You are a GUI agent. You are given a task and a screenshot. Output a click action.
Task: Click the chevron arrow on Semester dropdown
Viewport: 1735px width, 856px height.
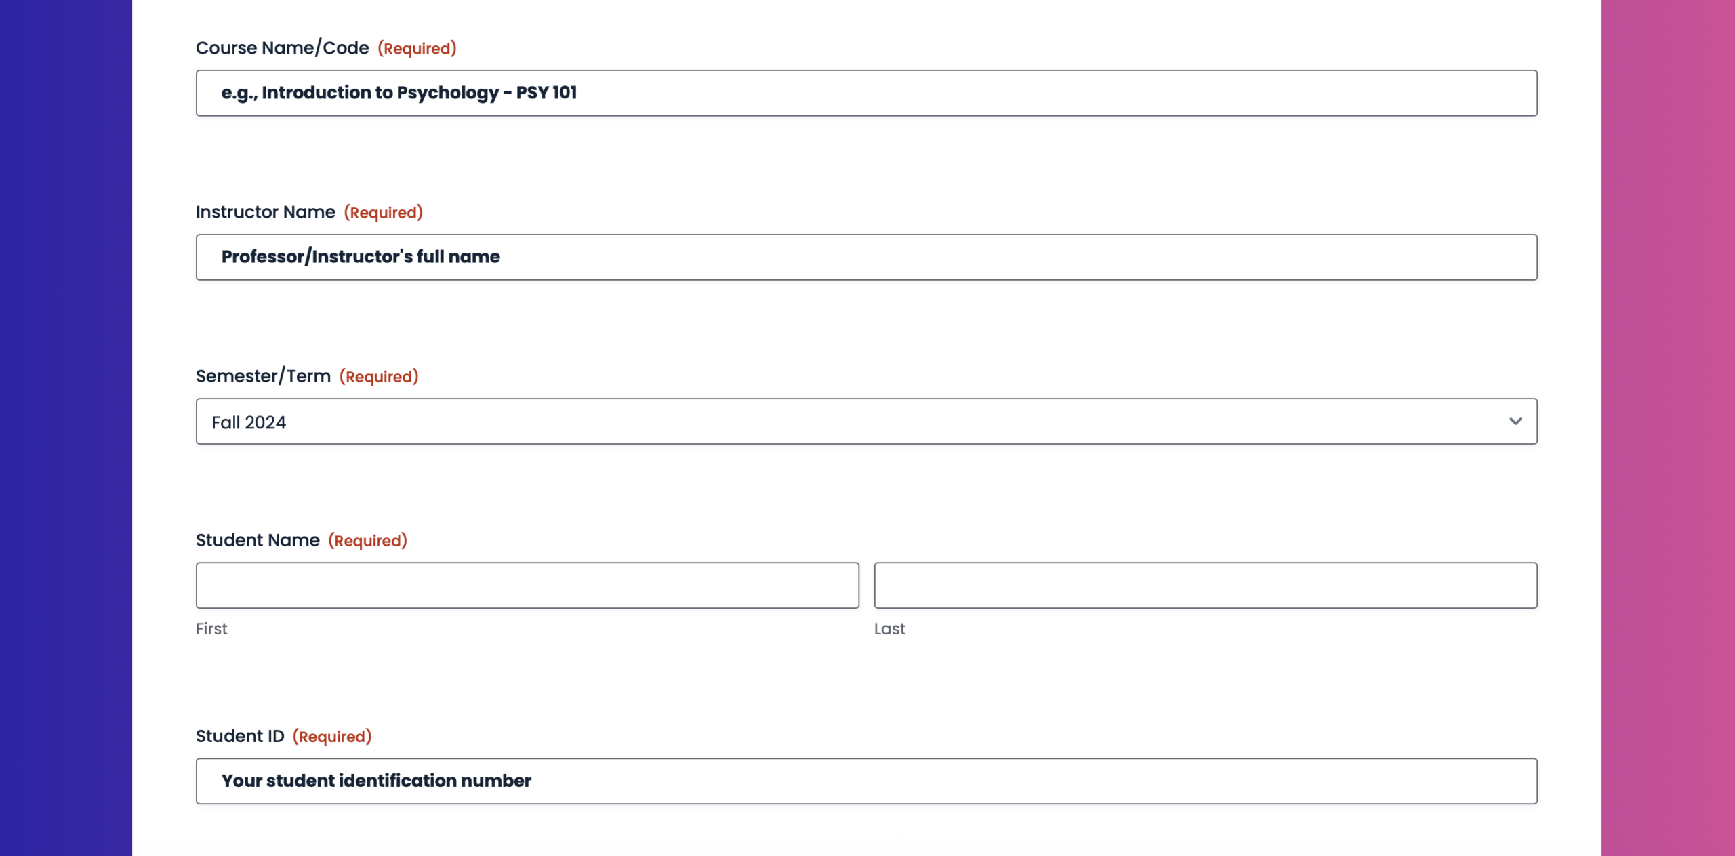[x=1515, y=422]
